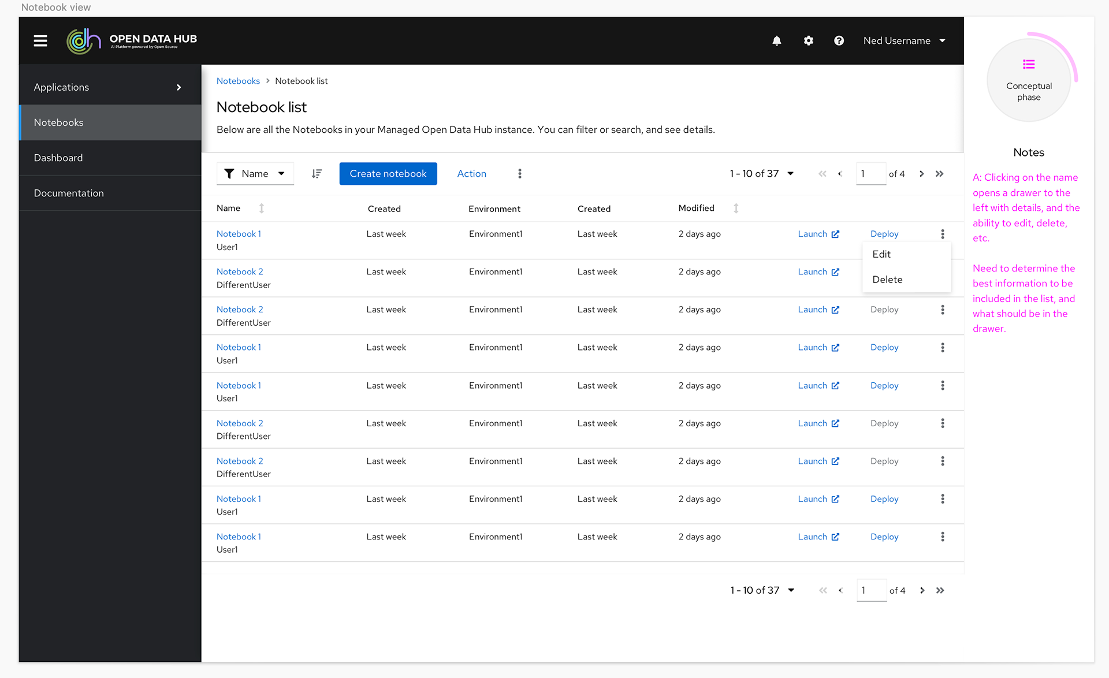Screen dimensions: 1109x678
Task: Go to first page in bottom pagination
Action: [823, 590]
